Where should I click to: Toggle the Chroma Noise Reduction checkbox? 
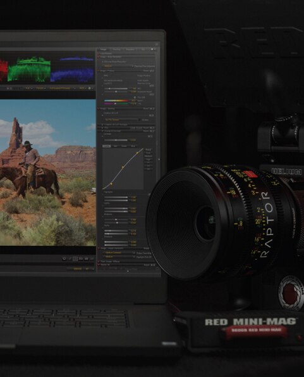pyautogui.click(x=103, y=62)
